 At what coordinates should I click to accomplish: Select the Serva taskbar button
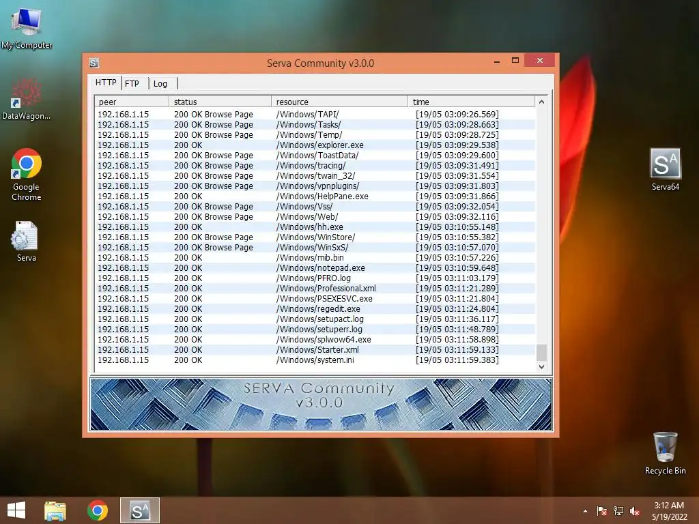point(139,510)
